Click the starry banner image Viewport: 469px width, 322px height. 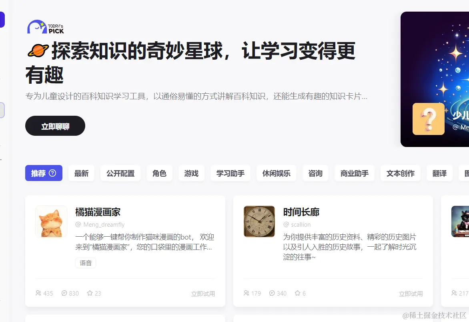435,79
